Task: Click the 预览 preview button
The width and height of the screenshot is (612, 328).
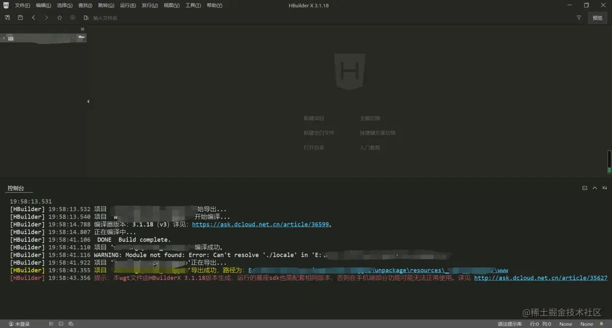Action: [x=598, y=18]
